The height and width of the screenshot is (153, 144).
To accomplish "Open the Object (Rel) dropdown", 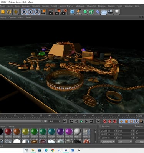I will coord(108,142).
